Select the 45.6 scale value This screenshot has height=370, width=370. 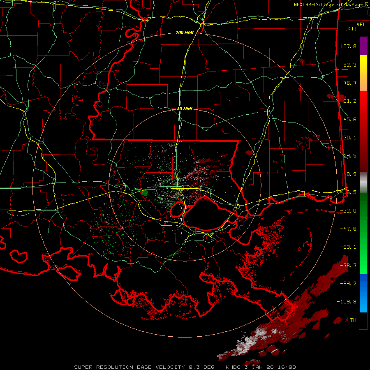(x=350, y=119)
